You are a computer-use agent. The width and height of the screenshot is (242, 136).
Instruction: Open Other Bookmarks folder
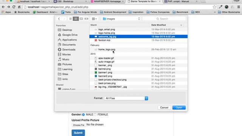(x=229, y=12)
